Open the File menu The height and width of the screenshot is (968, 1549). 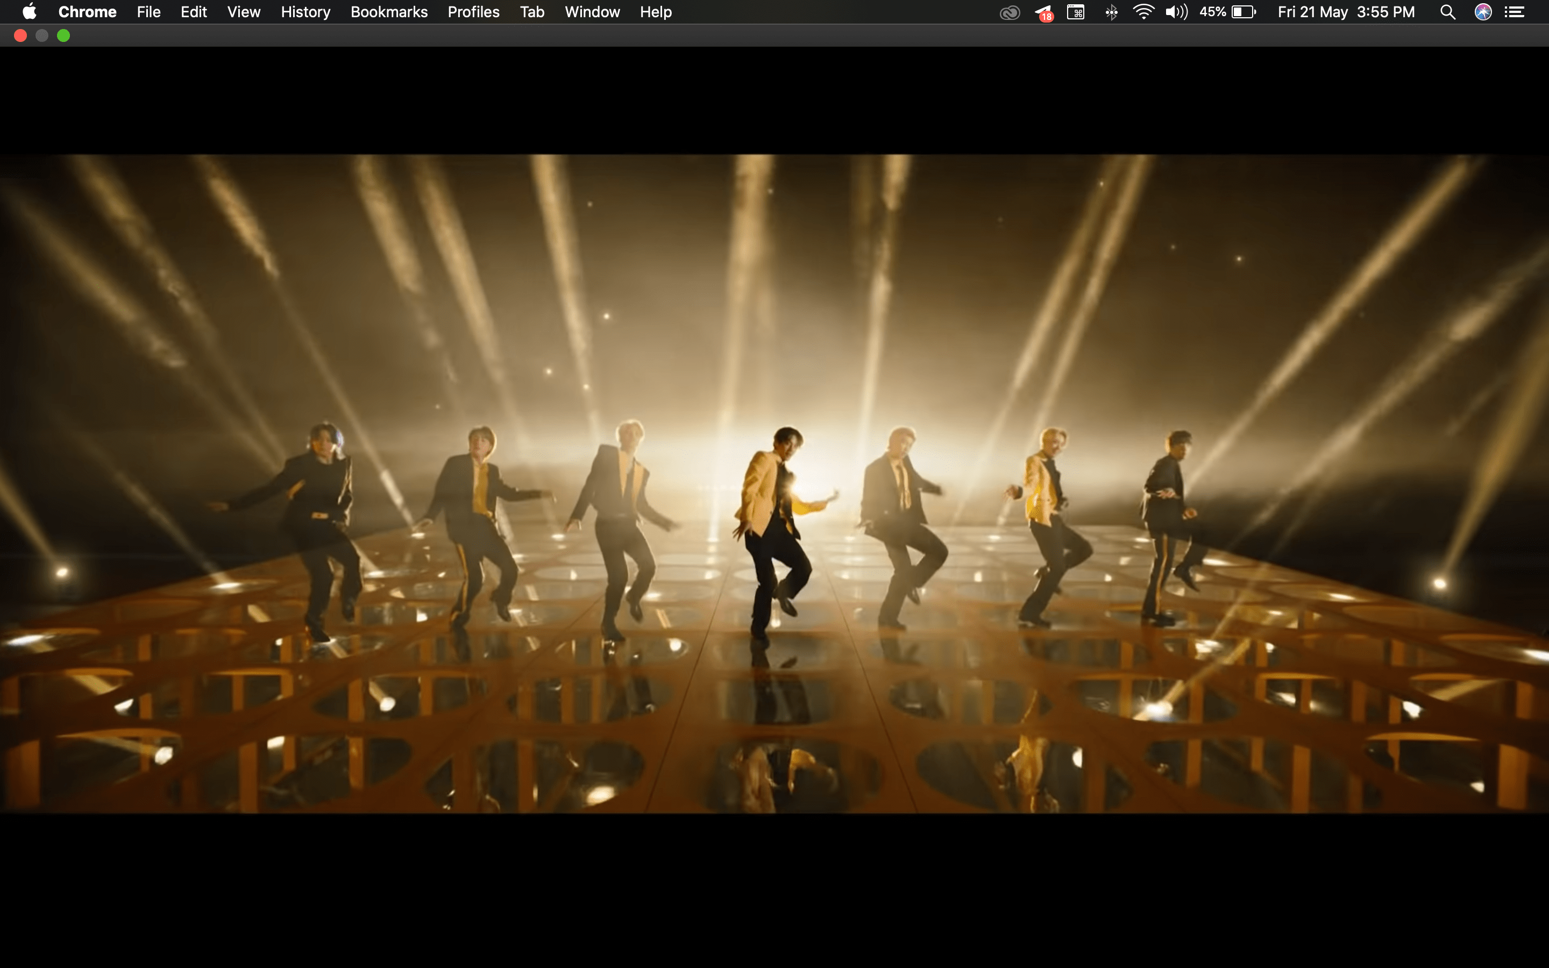(x=148, y=12)
